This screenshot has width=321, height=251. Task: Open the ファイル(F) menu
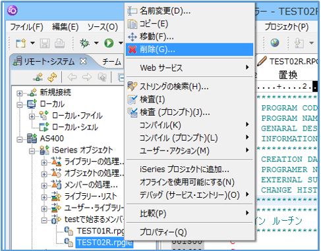click(x=26, y=27)
